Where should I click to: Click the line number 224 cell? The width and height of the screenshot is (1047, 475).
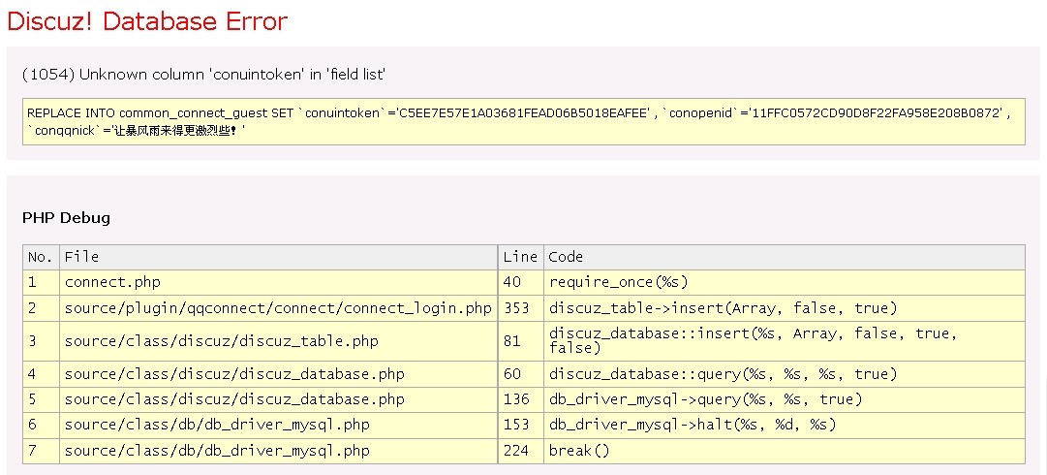[516, 451]
